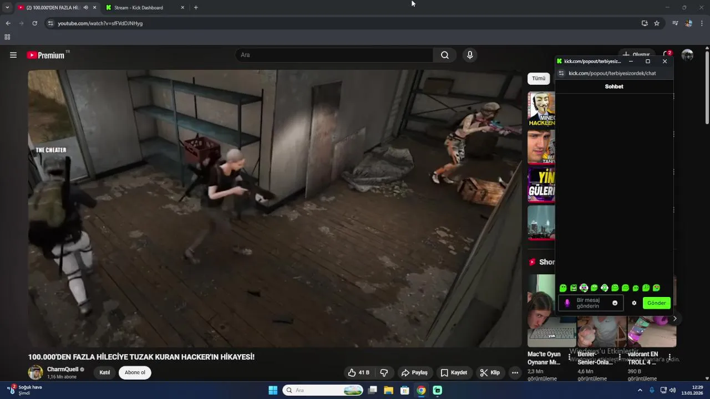Open Windows Start menu
Image resolution: width=710 pixels, height=399 pixels.
(x=273, y=390)
